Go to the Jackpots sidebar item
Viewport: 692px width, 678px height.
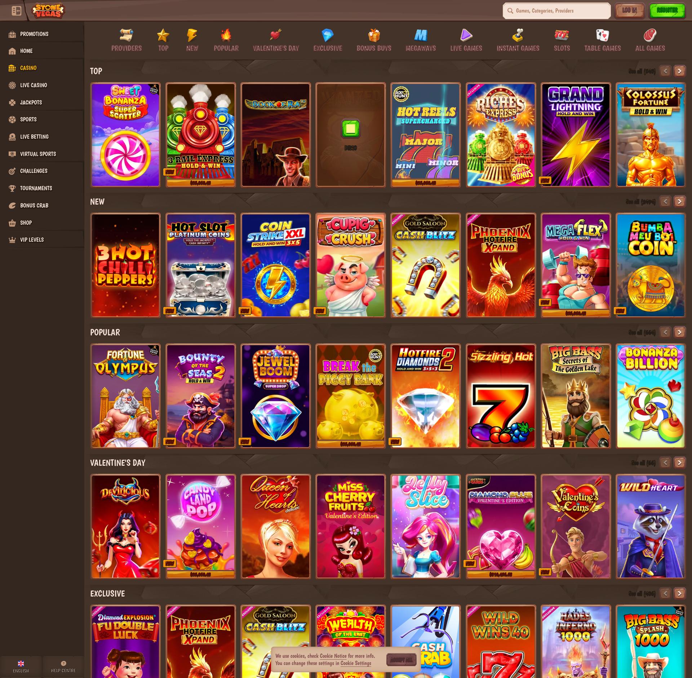tap(31, 103)
